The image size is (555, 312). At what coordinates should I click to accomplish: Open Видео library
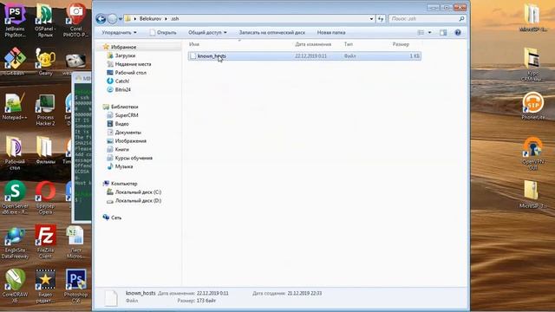click(121, 124)
